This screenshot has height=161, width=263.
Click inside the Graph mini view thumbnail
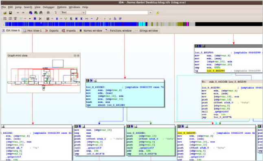[x=44, y=75]
